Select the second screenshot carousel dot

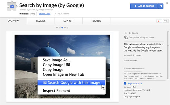59,28
